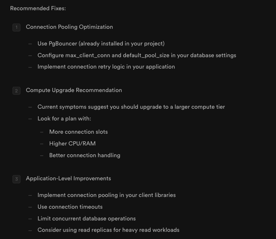Viewport: 276px width, 239px height.
Task: Click Application-Level Improvements heading
Action: (x=68, y=178)
